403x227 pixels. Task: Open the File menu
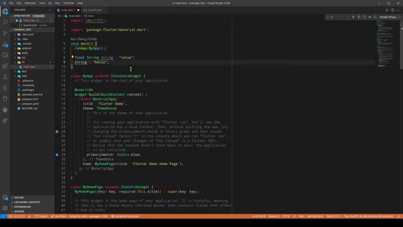coord(11,3)
